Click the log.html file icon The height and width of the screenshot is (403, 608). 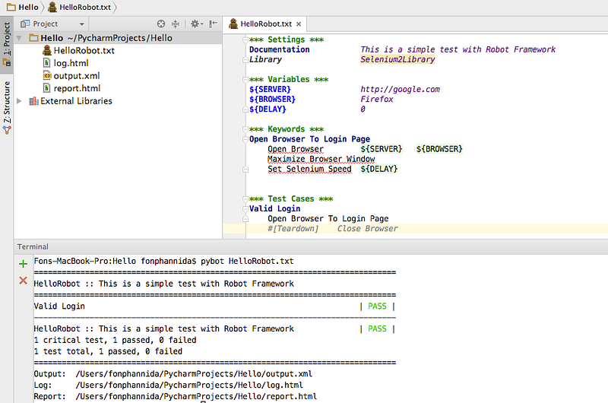(x=47, y=63)
